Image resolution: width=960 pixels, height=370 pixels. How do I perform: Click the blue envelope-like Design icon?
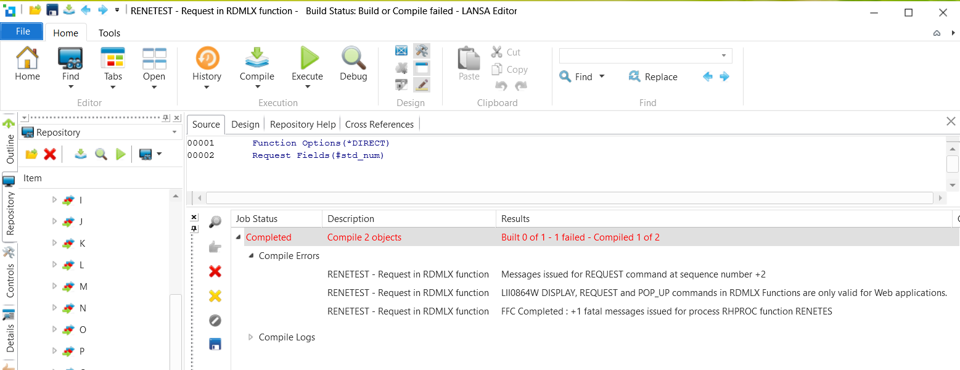click(x=401, y=51)
